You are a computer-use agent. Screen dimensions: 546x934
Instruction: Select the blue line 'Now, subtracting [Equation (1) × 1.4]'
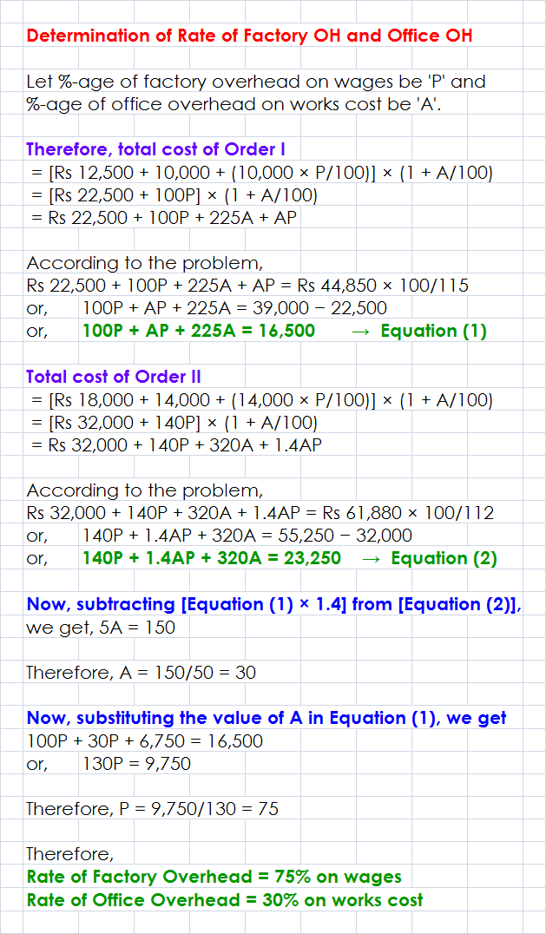274,604
